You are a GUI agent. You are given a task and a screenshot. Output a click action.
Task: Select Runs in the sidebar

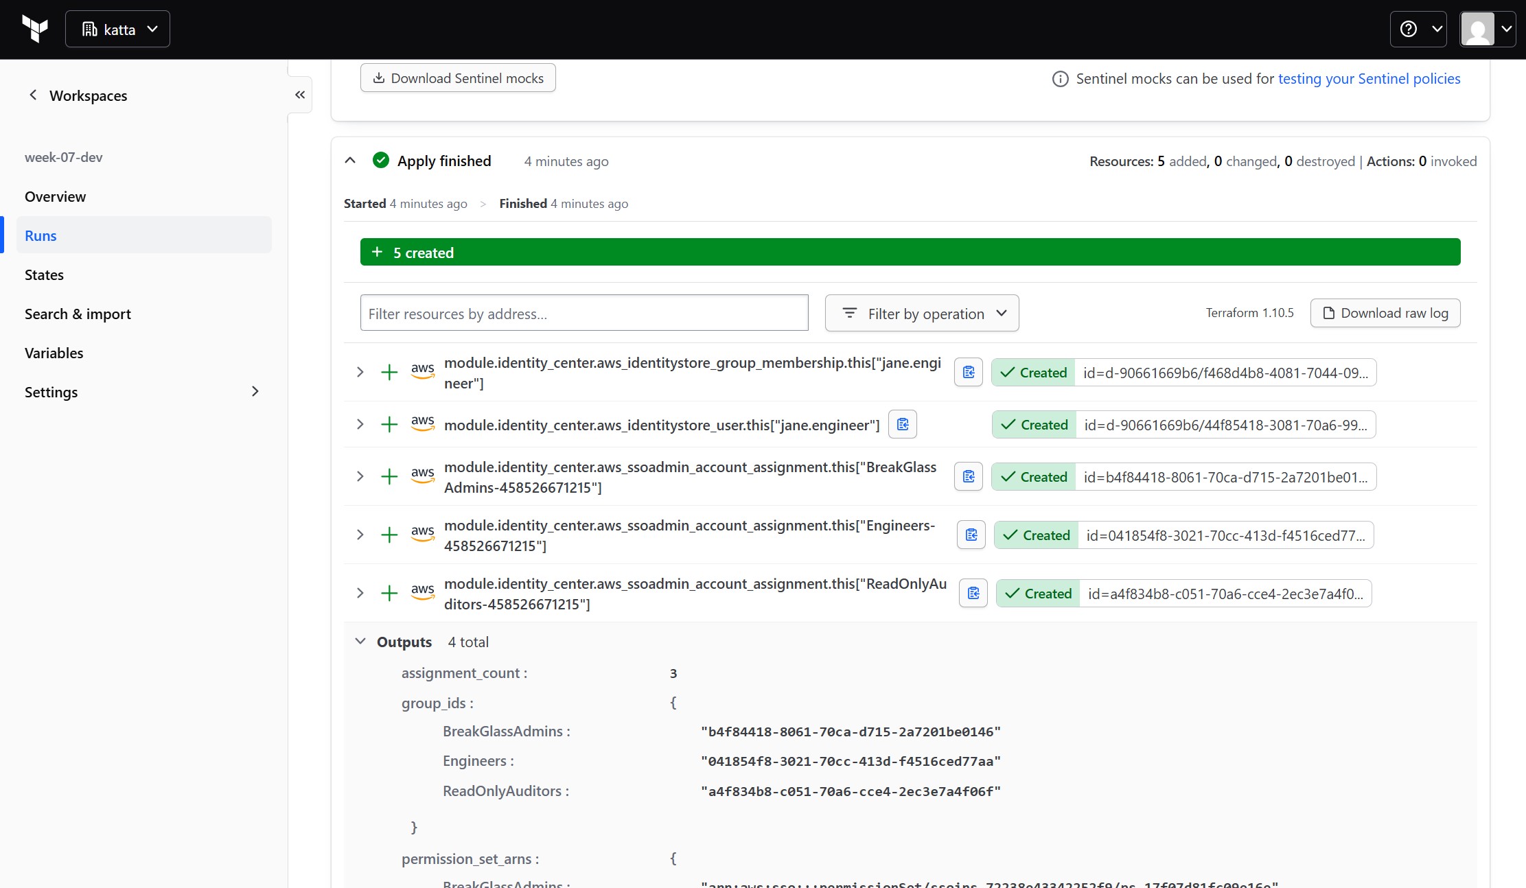(143, 235)
